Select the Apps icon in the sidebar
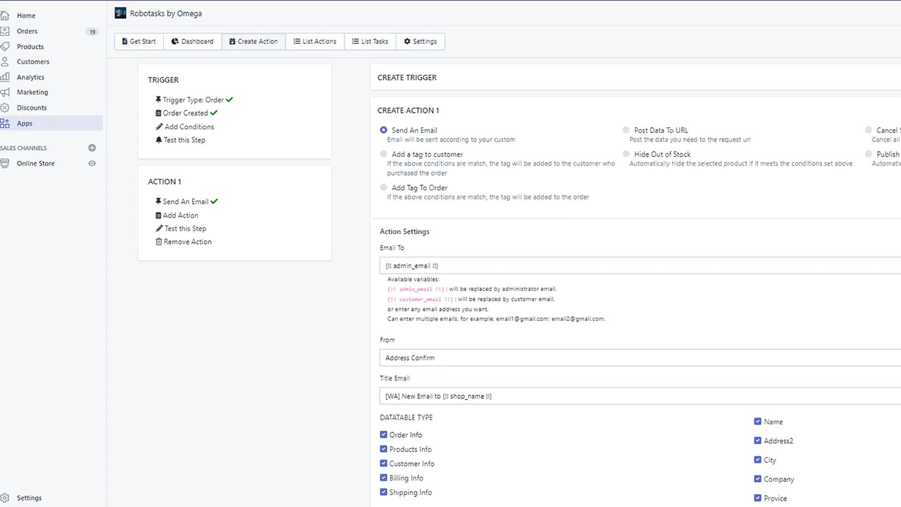Screen dimensions: 901x507 [x=6, y=123]
